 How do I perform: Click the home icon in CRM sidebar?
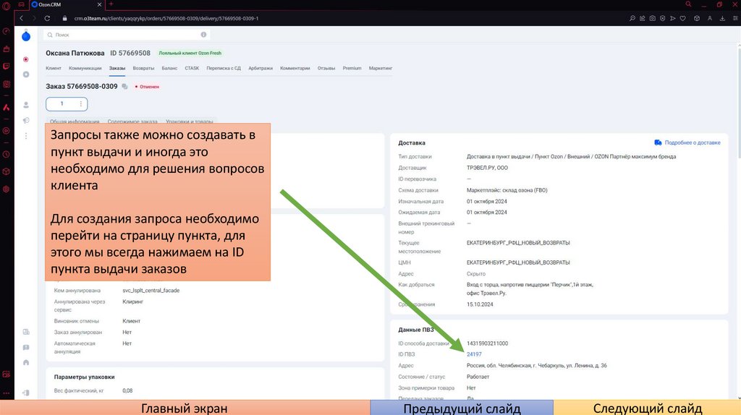[26, 363]
